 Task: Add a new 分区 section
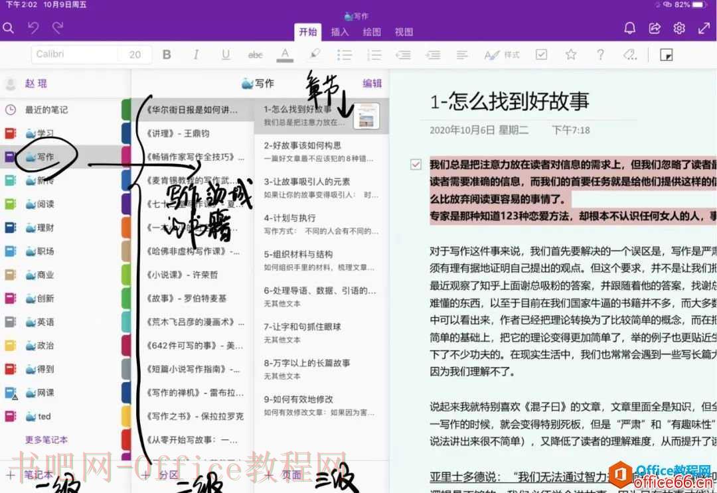[x=160, y=474]
